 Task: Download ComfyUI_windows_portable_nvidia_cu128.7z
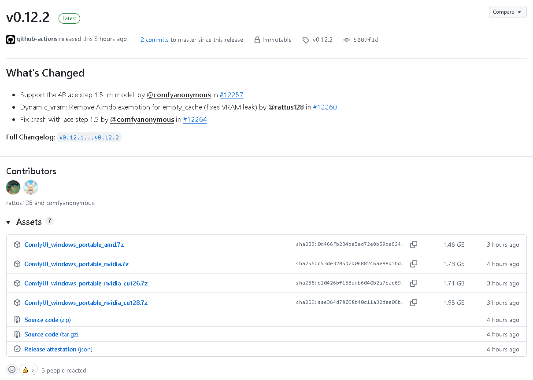pyautogui.click(x=86, y=303)
